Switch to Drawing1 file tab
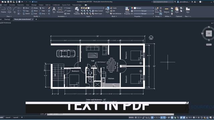Viewport: 214px width, 120px height. [x=7, y=19]
